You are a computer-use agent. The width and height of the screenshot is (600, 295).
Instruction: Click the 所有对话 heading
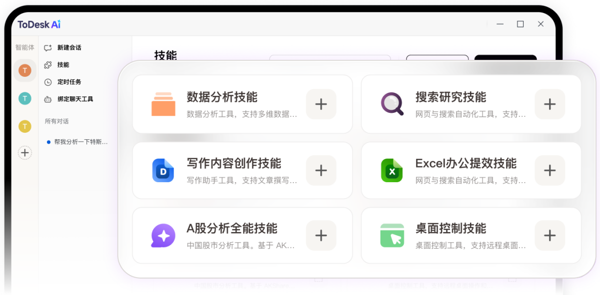click(56, 121)
